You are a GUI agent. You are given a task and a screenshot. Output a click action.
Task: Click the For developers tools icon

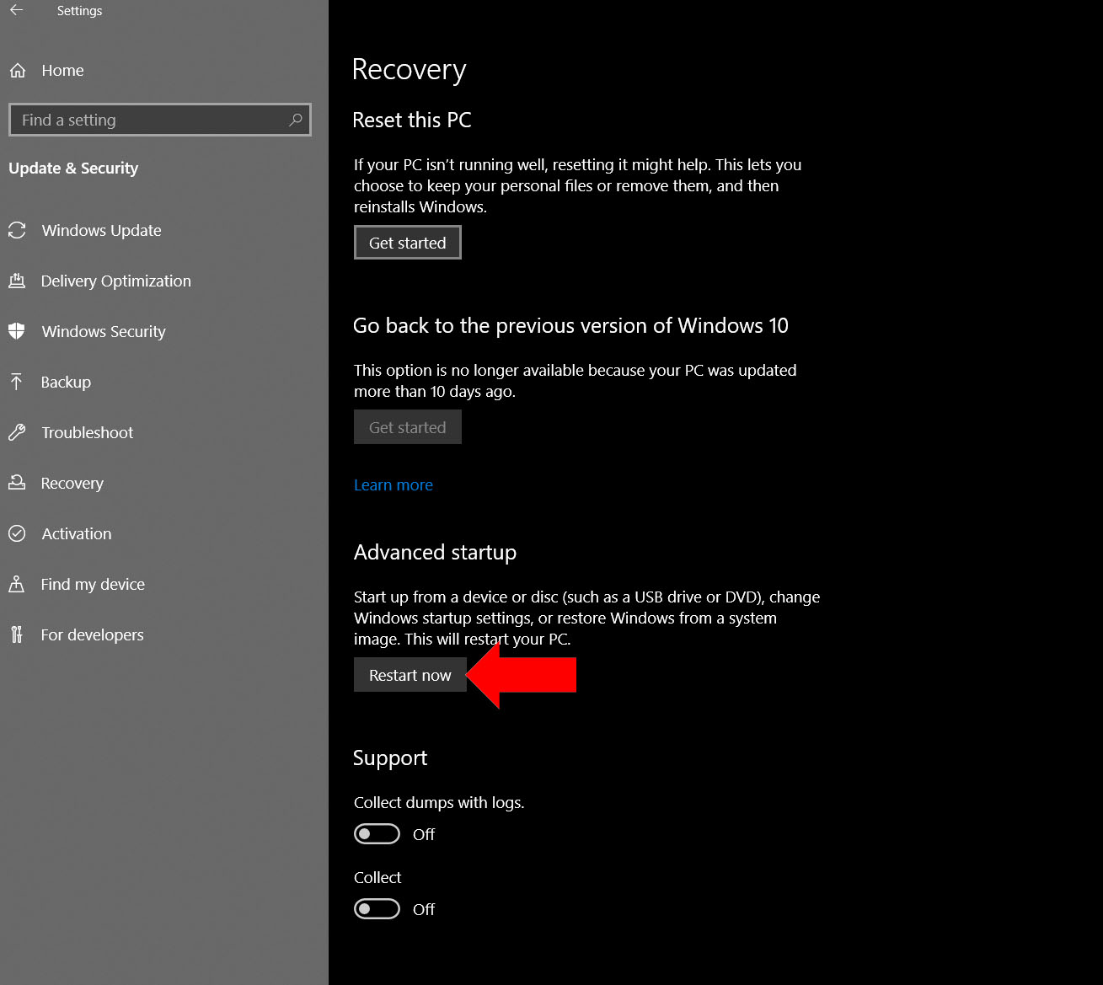click(17, 634)
